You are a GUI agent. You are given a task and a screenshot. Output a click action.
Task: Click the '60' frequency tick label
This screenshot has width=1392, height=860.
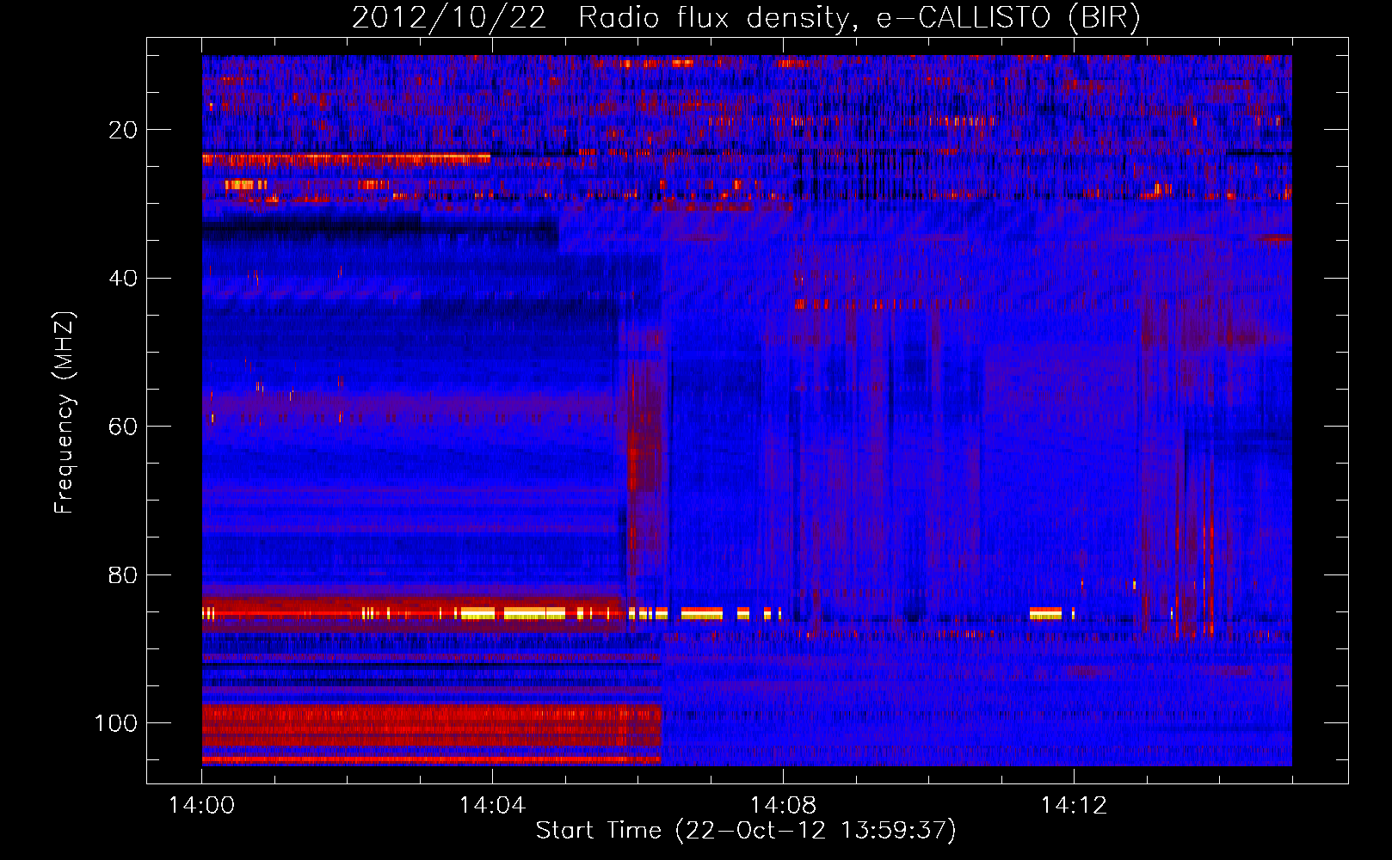122,427
